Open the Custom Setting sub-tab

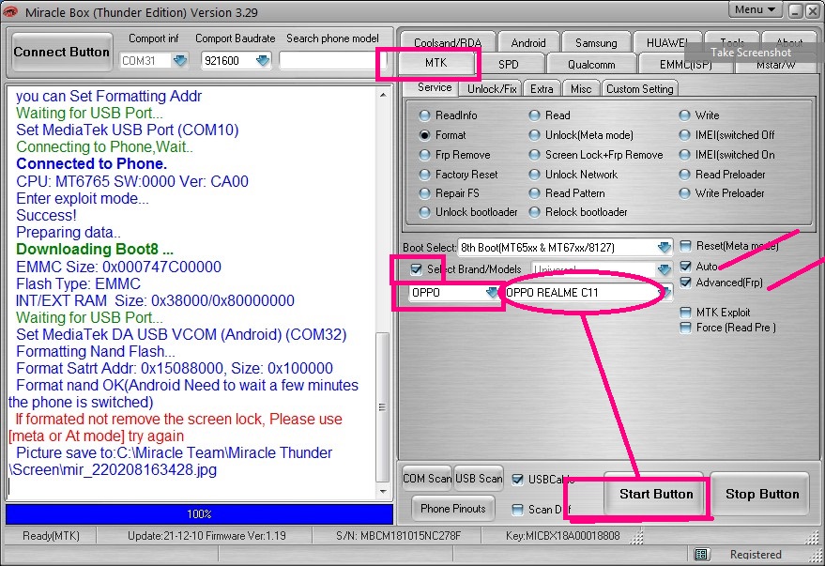point(639,89)
